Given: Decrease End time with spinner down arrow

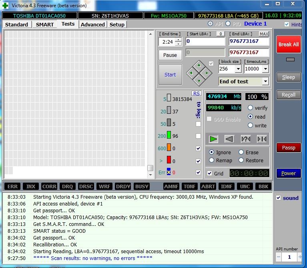Looking at the screenshot, I should [x=178, y=44].
